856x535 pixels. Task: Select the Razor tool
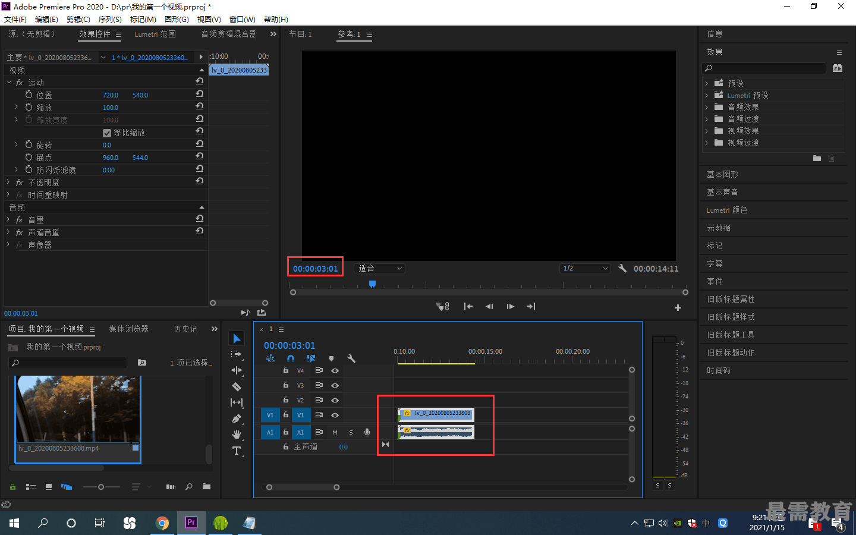click(237, 386)
